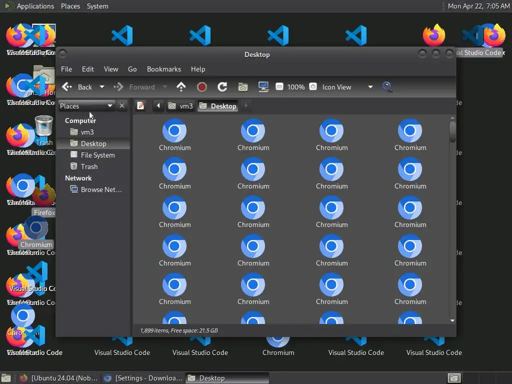Zoom out using the minus icon
This screenshot has width=512, height=384.
pyautogui.click(x=279, y=87)
